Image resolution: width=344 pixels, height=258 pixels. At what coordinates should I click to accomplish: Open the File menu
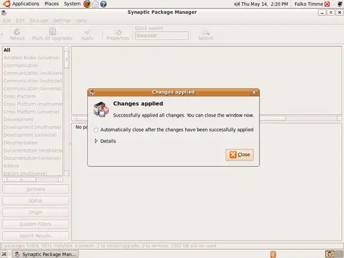tap(7, 21)
